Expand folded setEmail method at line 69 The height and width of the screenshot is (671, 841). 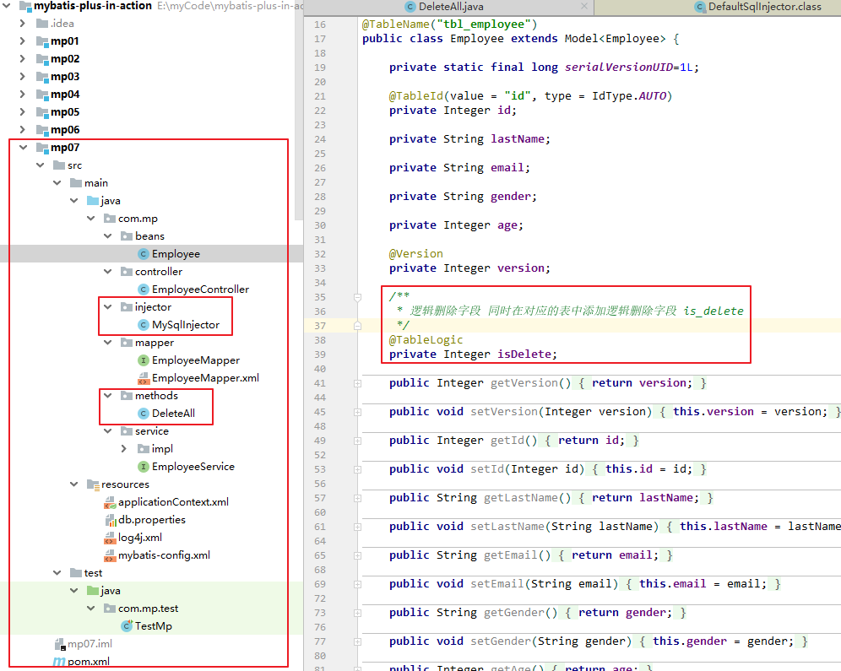click(358, 584)
